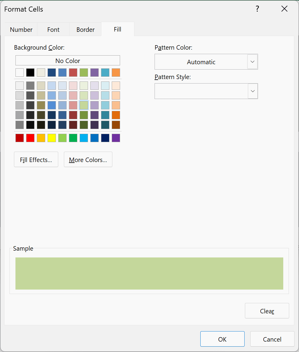Image resolution: width=299 pixels, height=352 pixels.
Task: Open the Help question mark icon
Action: 257,9
